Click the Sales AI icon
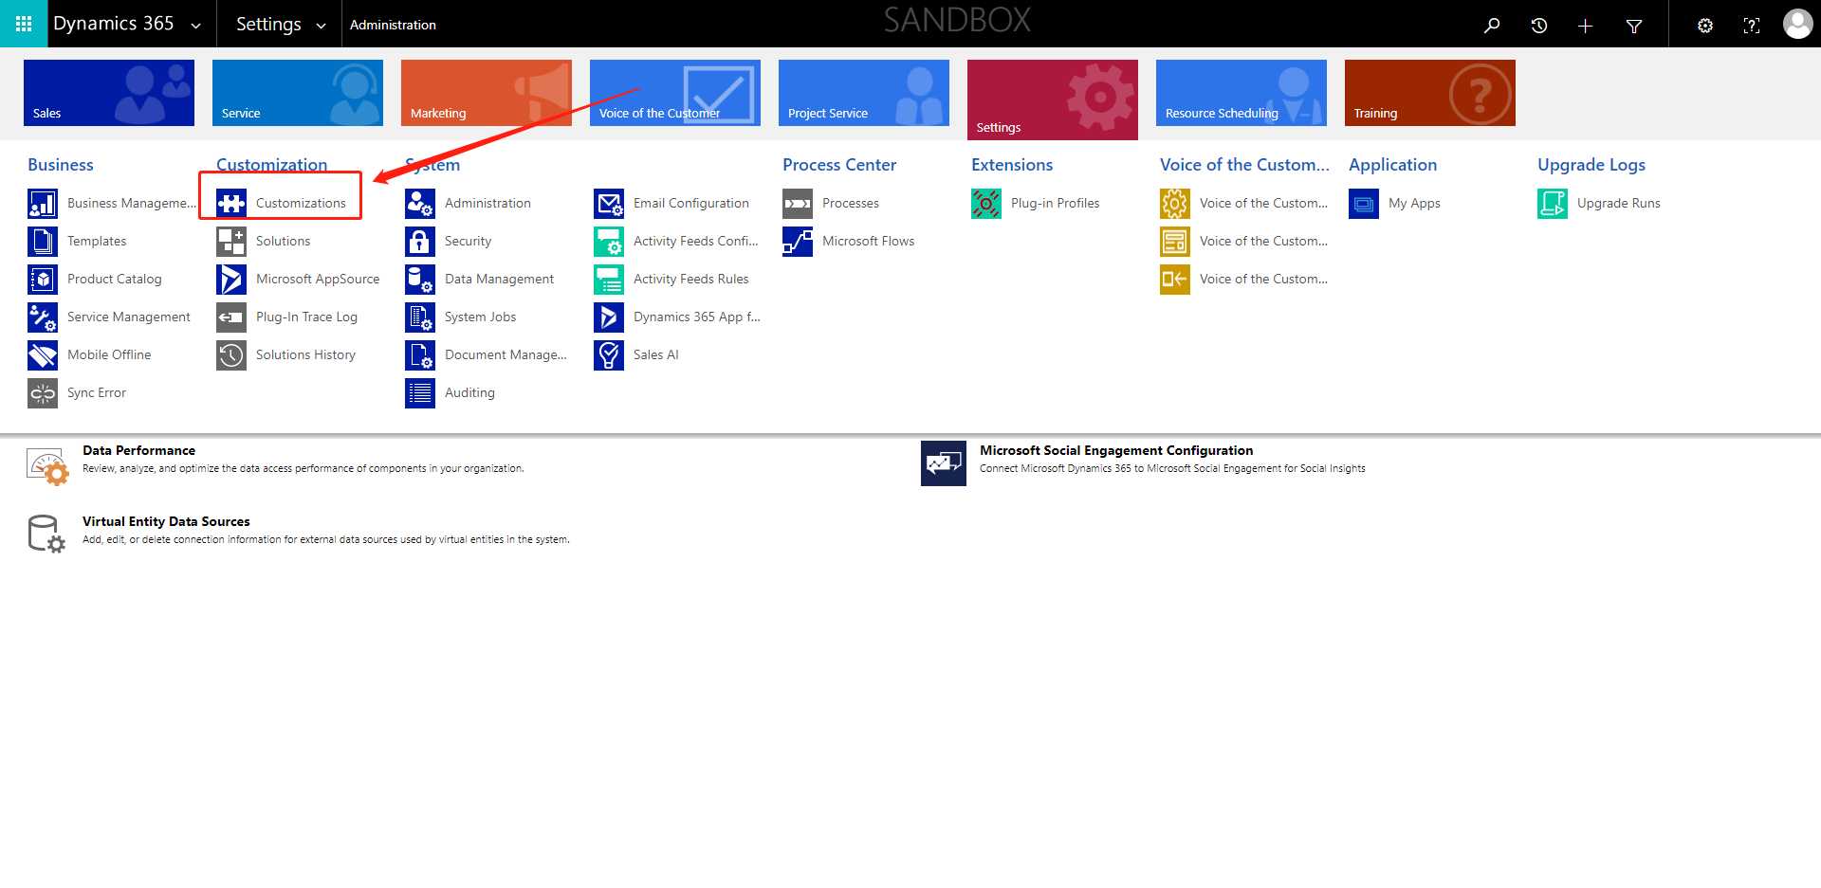1821x888 pixels. click(x=609, y=355)
